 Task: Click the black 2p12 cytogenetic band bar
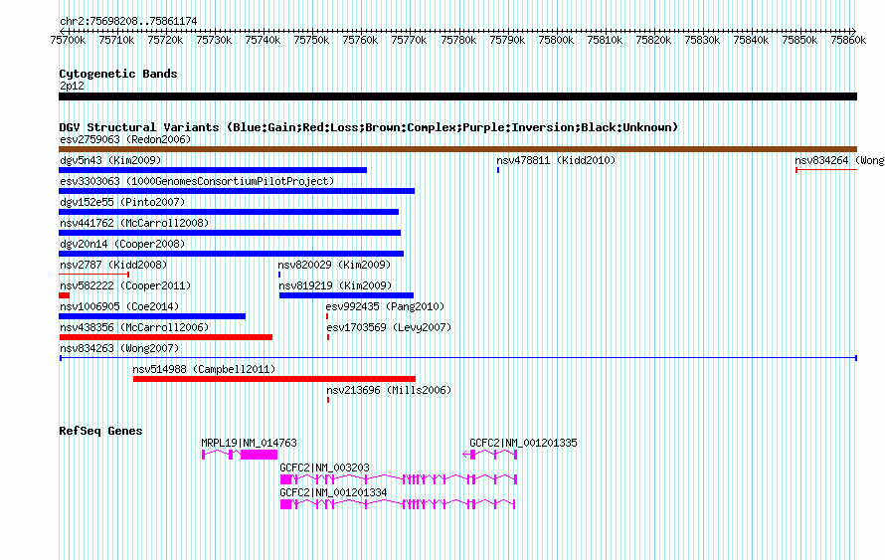(x=457, y=96)
